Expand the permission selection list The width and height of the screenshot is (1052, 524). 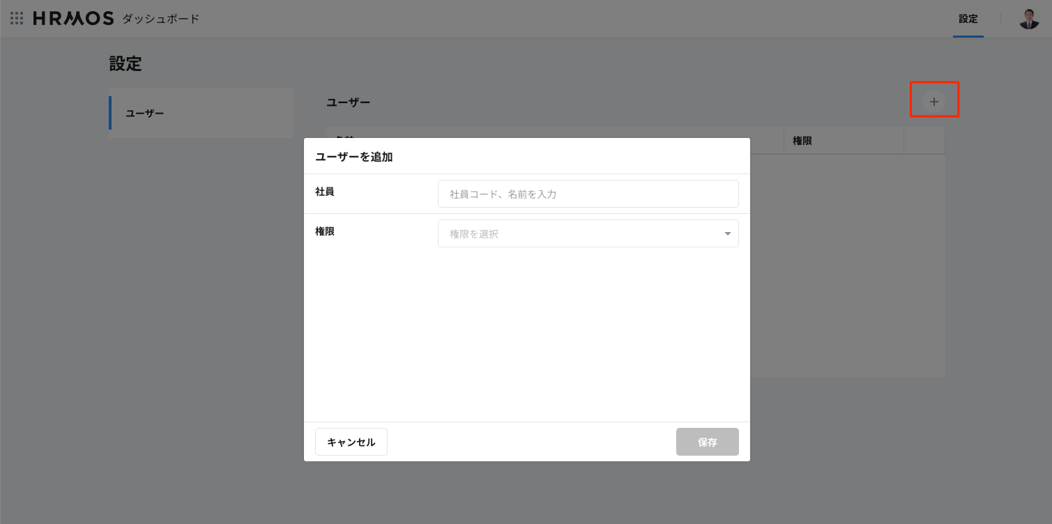(588, 233)
